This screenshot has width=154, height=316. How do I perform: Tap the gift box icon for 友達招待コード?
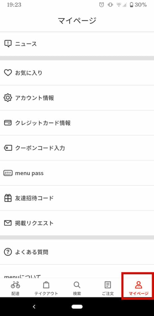(8, 198)
